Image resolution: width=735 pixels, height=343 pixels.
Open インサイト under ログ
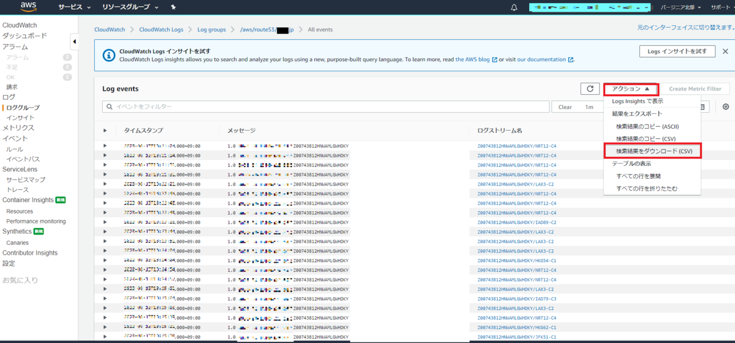pos(20,118)
